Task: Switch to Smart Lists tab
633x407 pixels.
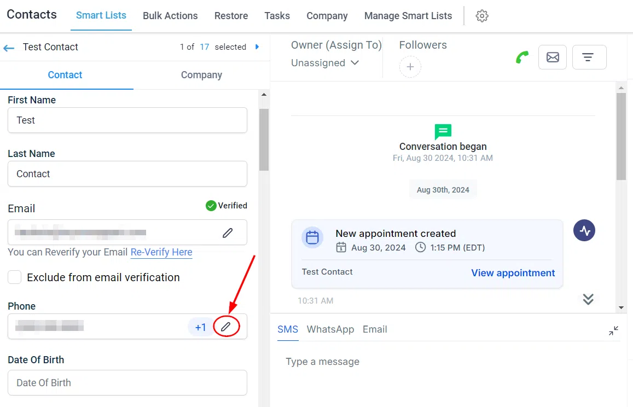Action: click(x=101, y=15)
